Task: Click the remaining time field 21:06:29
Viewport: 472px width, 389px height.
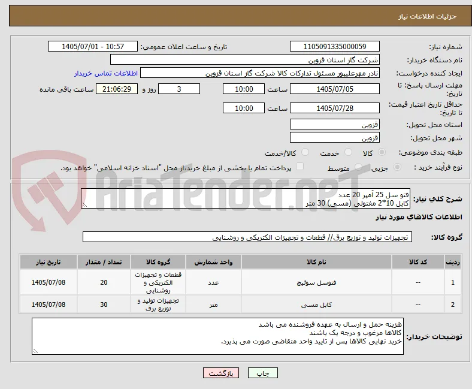Action: [x=117, y=89]
